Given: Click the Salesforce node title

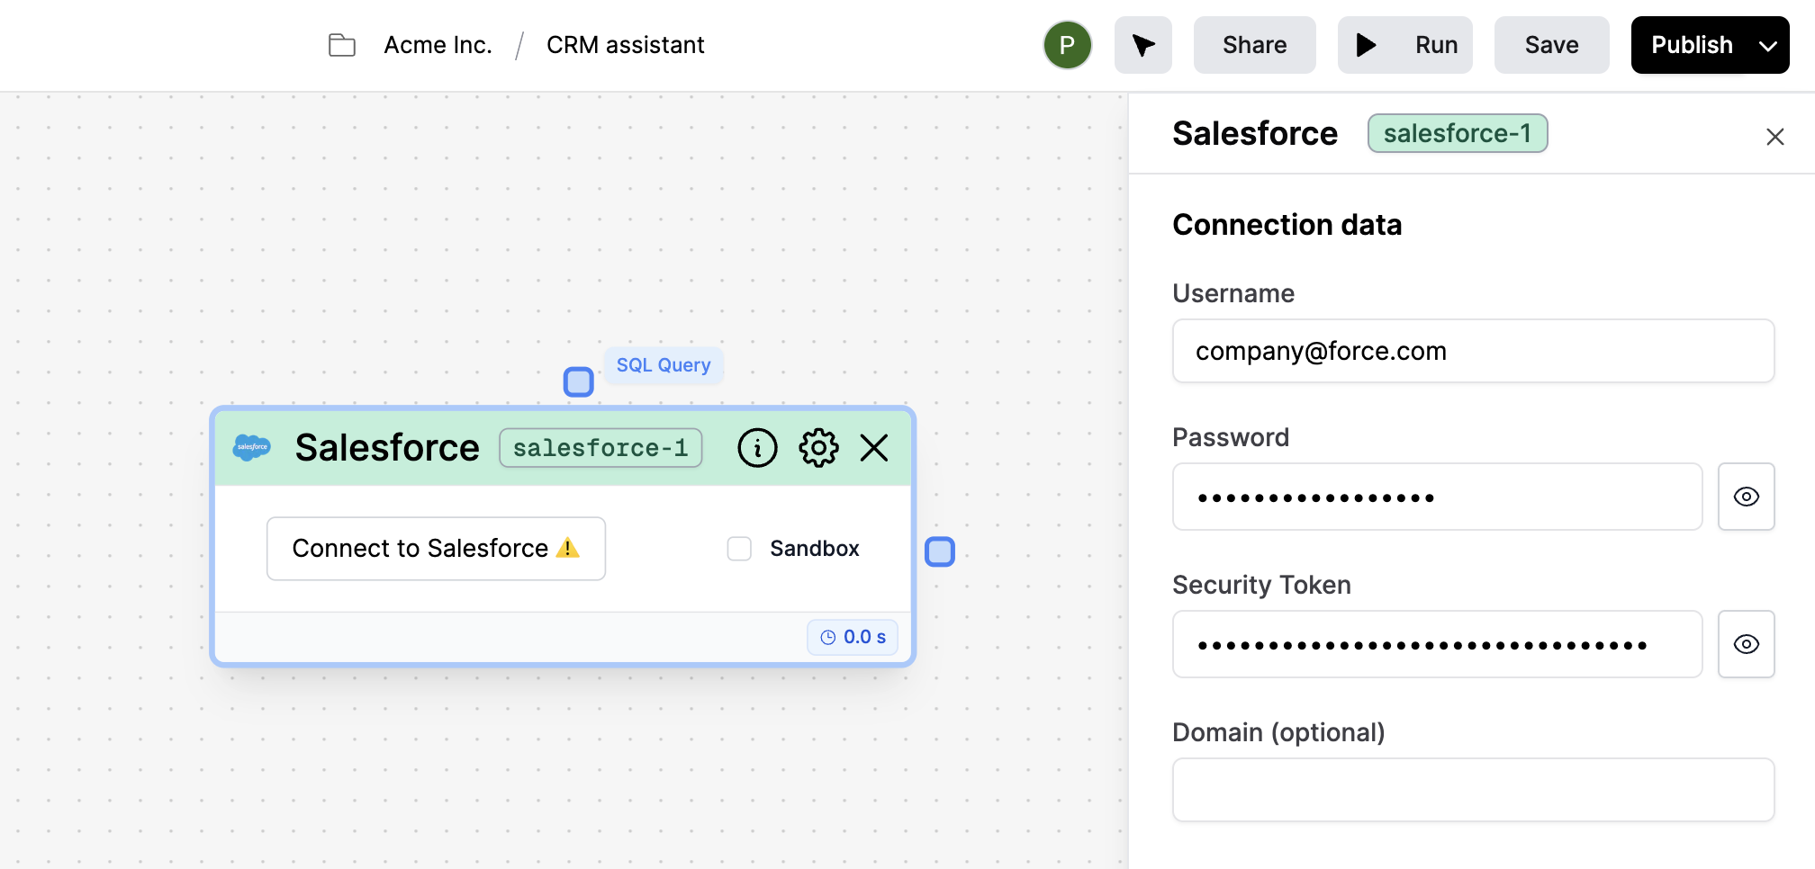Looking at the screenshot, I should [387, 447].
